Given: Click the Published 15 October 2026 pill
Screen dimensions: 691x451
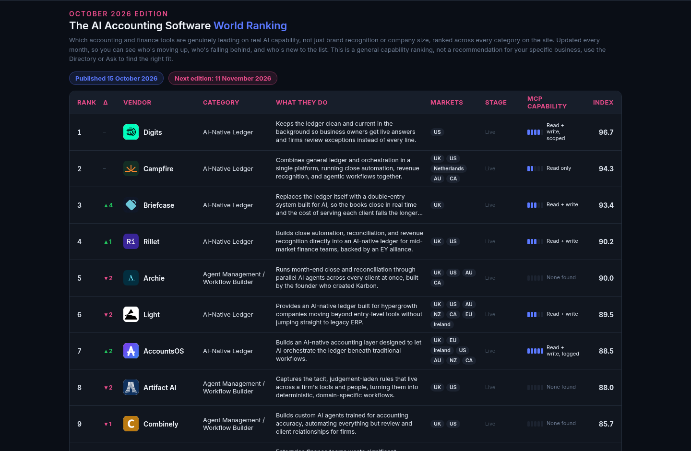Looking at the screenshot, I should point(116,78).
